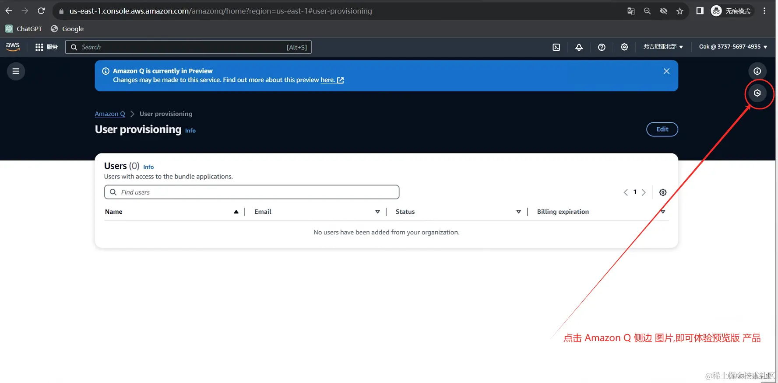Open the AWS services grid menu

pos(46,47)
